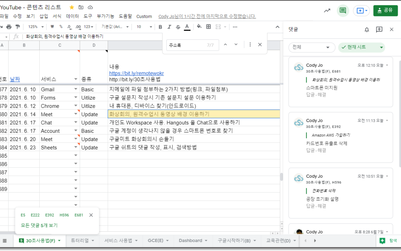Close the find box
This screenshot has width=401, height=251.
(x=260, y=45)
